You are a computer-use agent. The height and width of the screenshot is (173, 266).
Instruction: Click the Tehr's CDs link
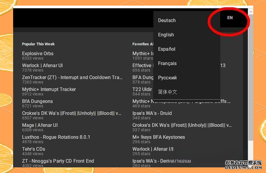coord(33,149)
